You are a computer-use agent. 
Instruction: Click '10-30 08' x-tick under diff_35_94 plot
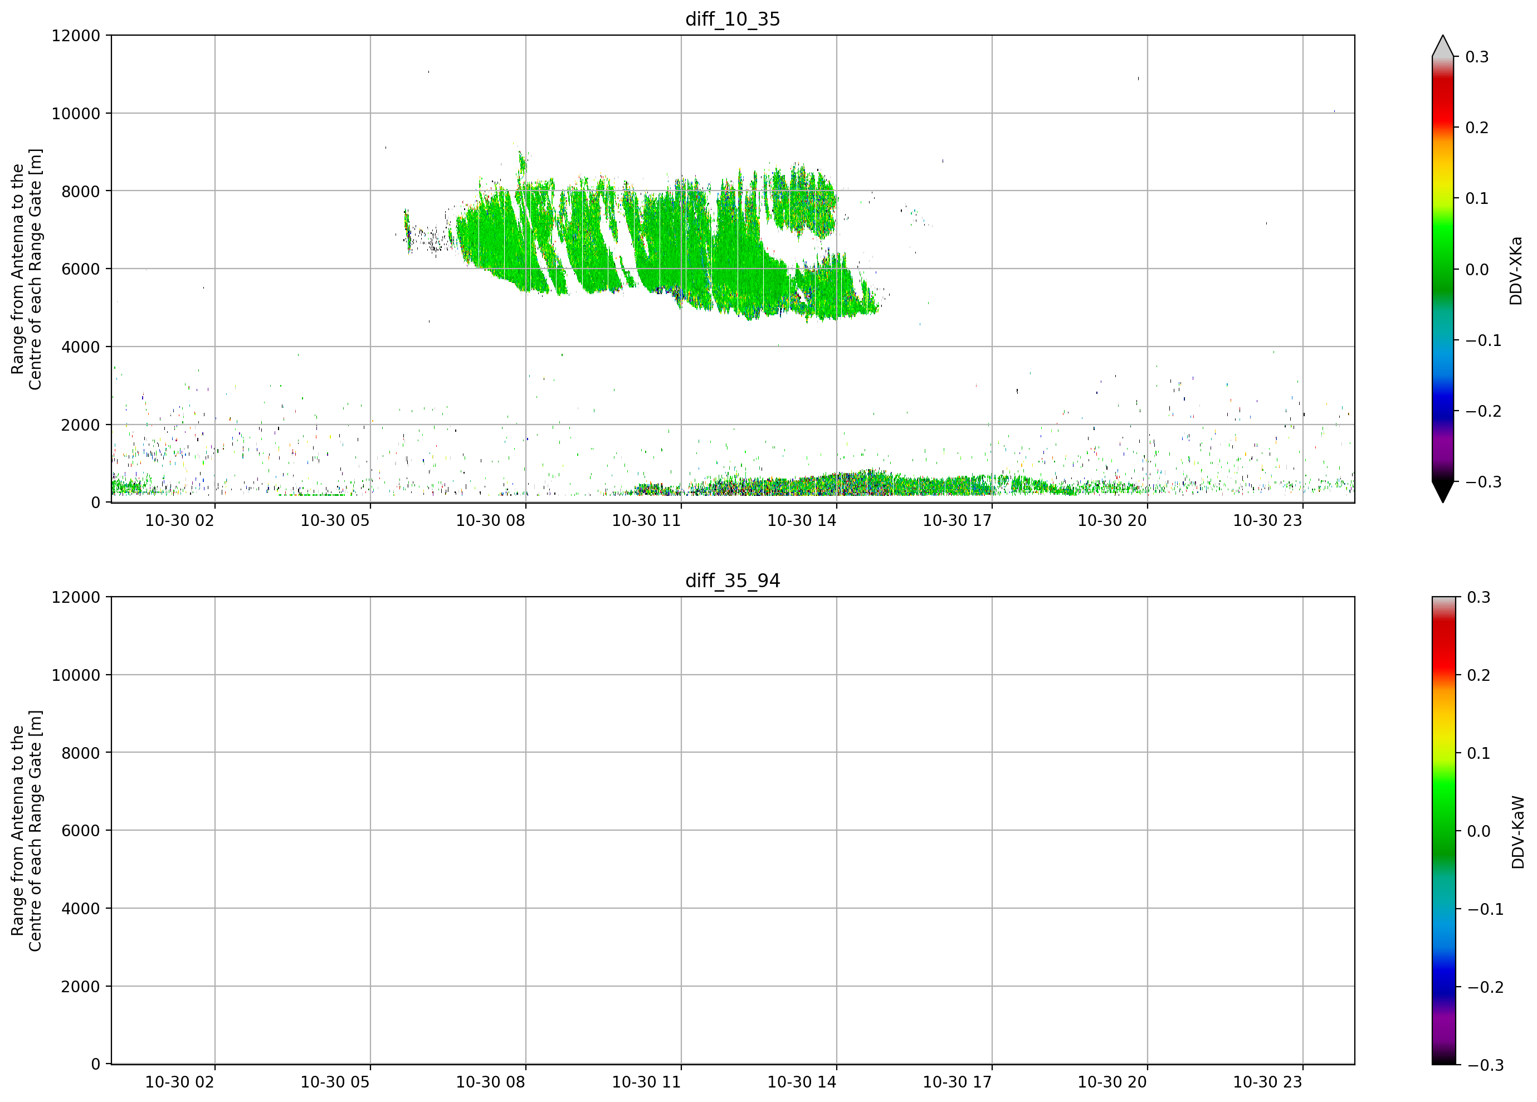pos(491,1083)
